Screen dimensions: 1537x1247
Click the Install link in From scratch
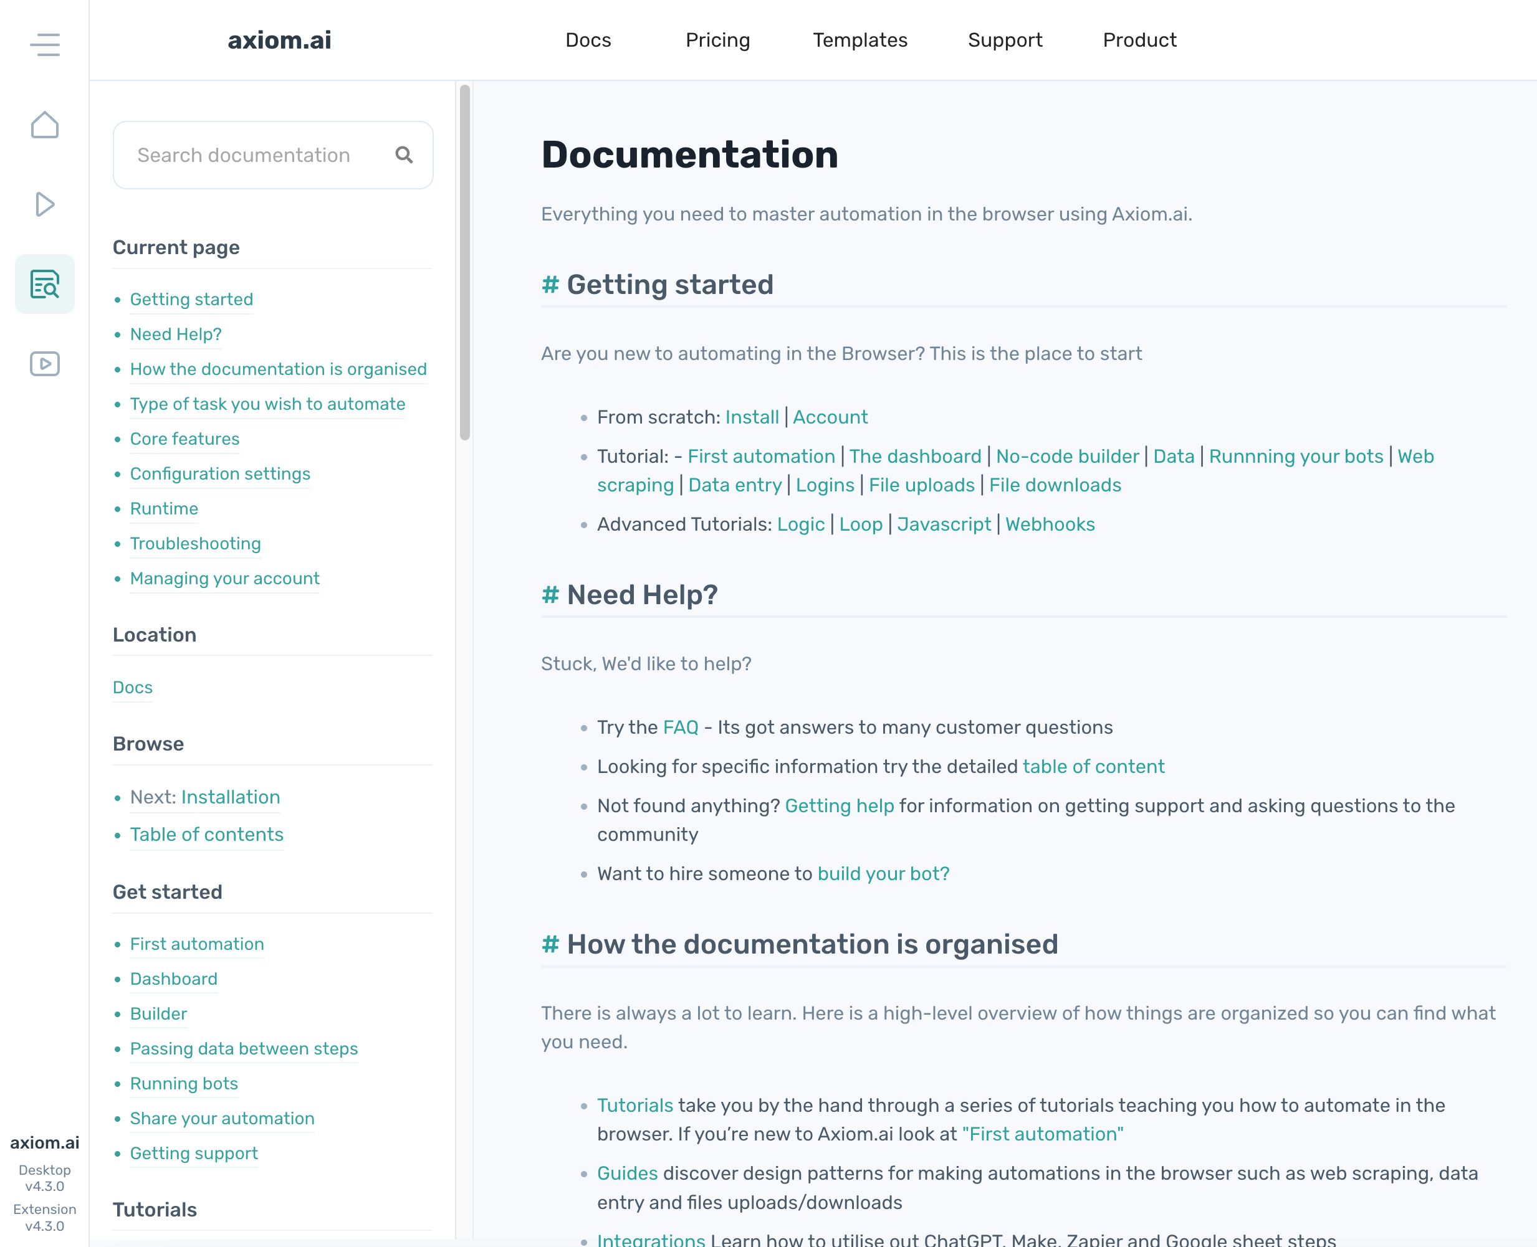752,417
